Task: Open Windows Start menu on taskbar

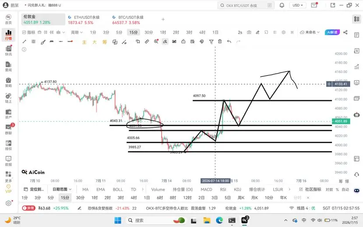Action: tap(118, 220)
